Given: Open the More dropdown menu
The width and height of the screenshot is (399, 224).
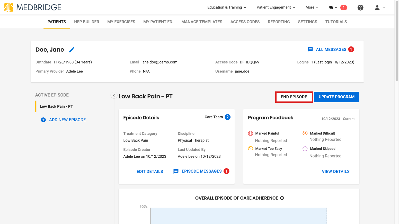Looking at the screenshot, I should pos(312,7).
